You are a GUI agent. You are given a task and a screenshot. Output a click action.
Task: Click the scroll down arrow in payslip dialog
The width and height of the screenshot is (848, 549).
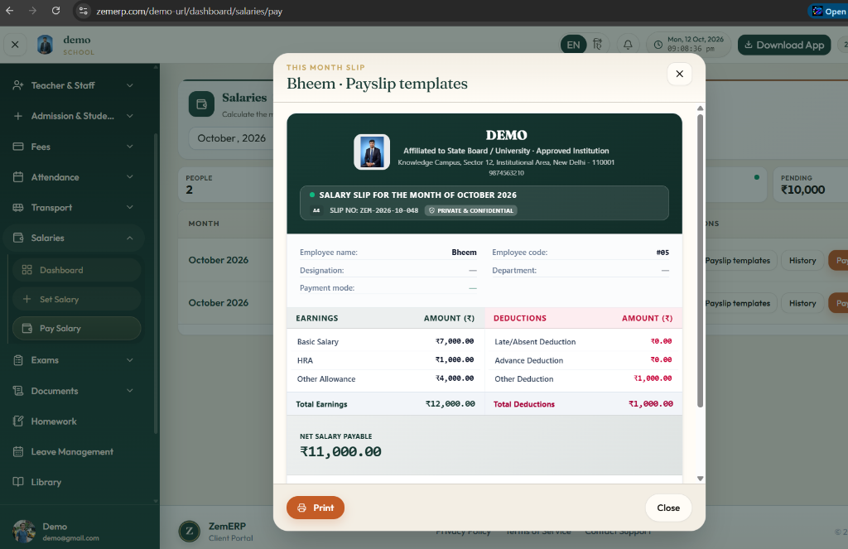point(700,479)
